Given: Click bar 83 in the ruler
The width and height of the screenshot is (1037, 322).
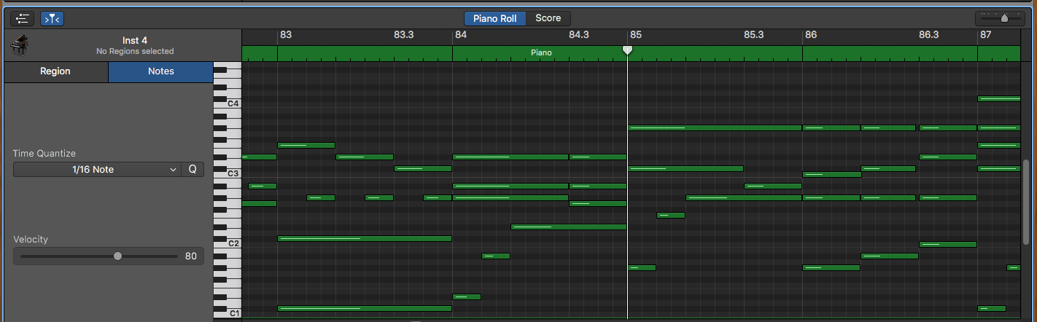Looking at the screenshot, I should [x=286, y=35].
